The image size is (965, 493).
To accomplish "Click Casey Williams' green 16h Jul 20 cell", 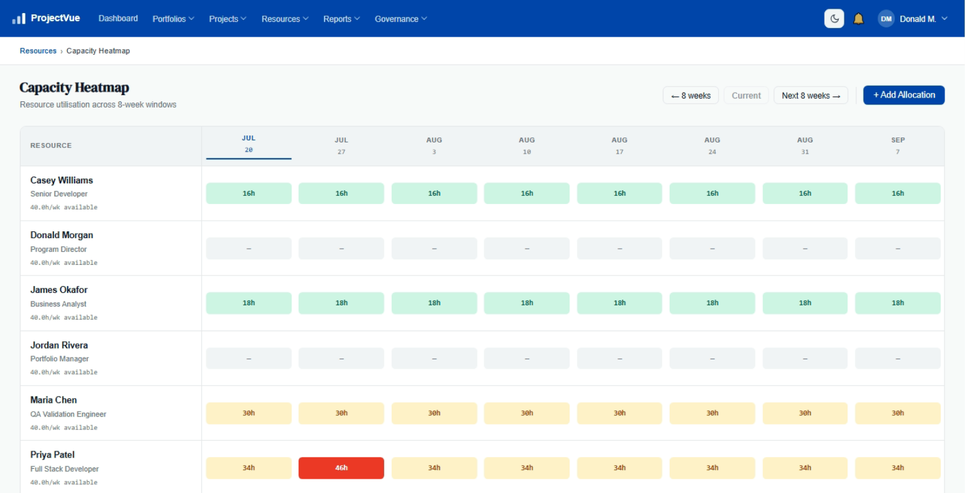I will coord(249,193).
